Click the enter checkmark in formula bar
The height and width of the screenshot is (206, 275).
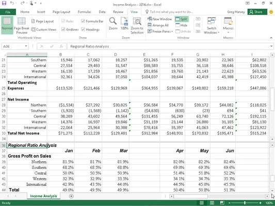click(52, 46)
